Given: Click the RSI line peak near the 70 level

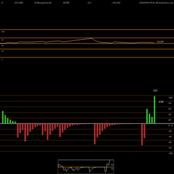Looking at the screenshot, I should (92, 38).
